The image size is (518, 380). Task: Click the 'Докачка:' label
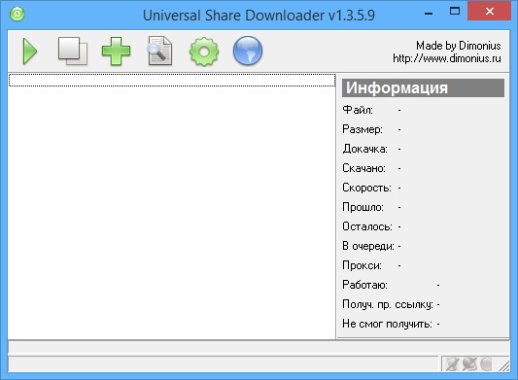(x=364, y=149)
